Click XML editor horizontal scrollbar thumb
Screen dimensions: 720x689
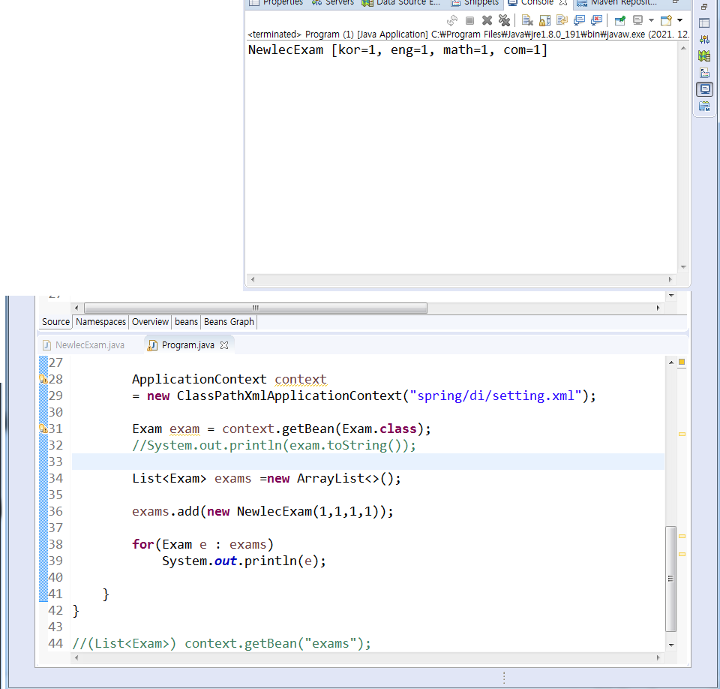tap(256, 308)
